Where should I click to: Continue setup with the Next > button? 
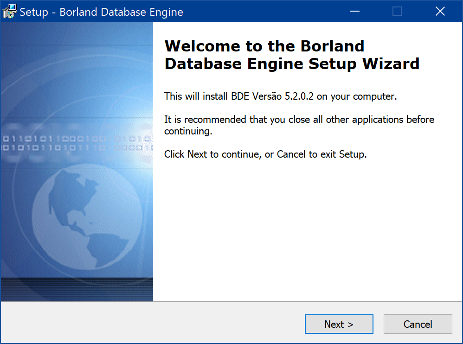point(339,324)
